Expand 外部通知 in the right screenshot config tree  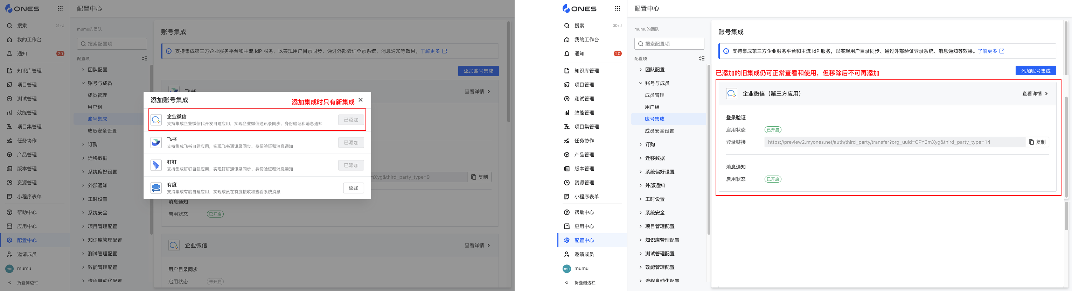pyautogui.click(x=640, y=185)
